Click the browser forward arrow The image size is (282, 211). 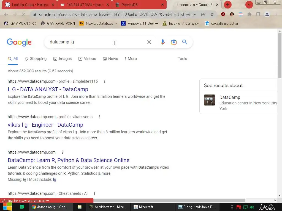tap(15, 14)
